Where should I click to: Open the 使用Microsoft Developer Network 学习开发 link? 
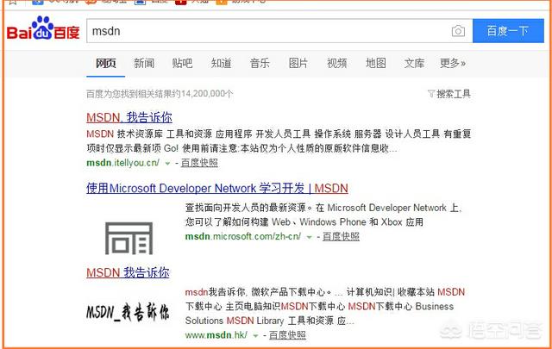pos(217,188)
